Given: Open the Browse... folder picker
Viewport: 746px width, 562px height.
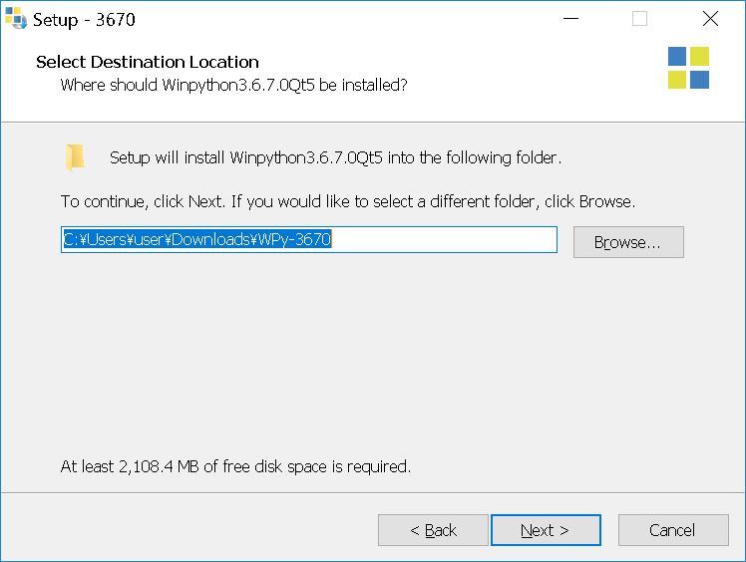Looking at the screenshot, I should point(628,242).
